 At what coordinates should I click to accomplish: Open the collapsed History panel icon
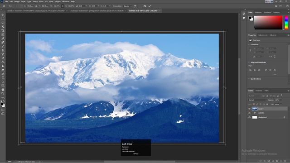(x=244, y=14)
